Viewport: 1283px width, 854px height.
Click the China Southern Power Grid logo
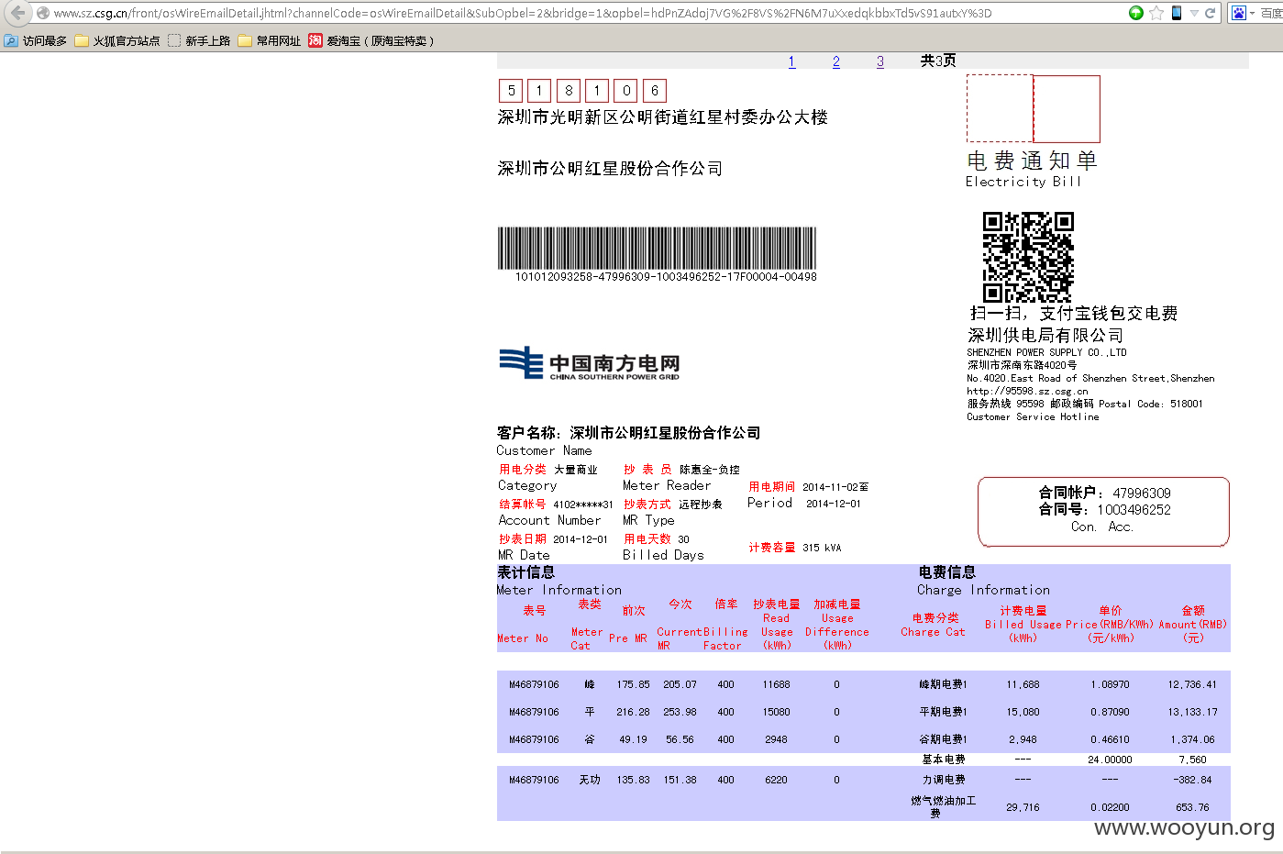[x=590, y=363]
